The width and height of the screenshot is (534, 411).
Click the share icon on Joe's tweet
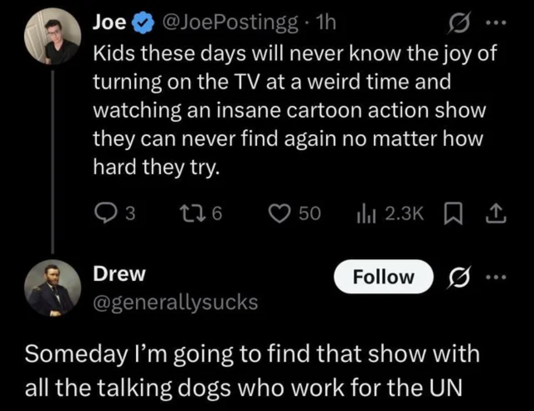point(495,212)
